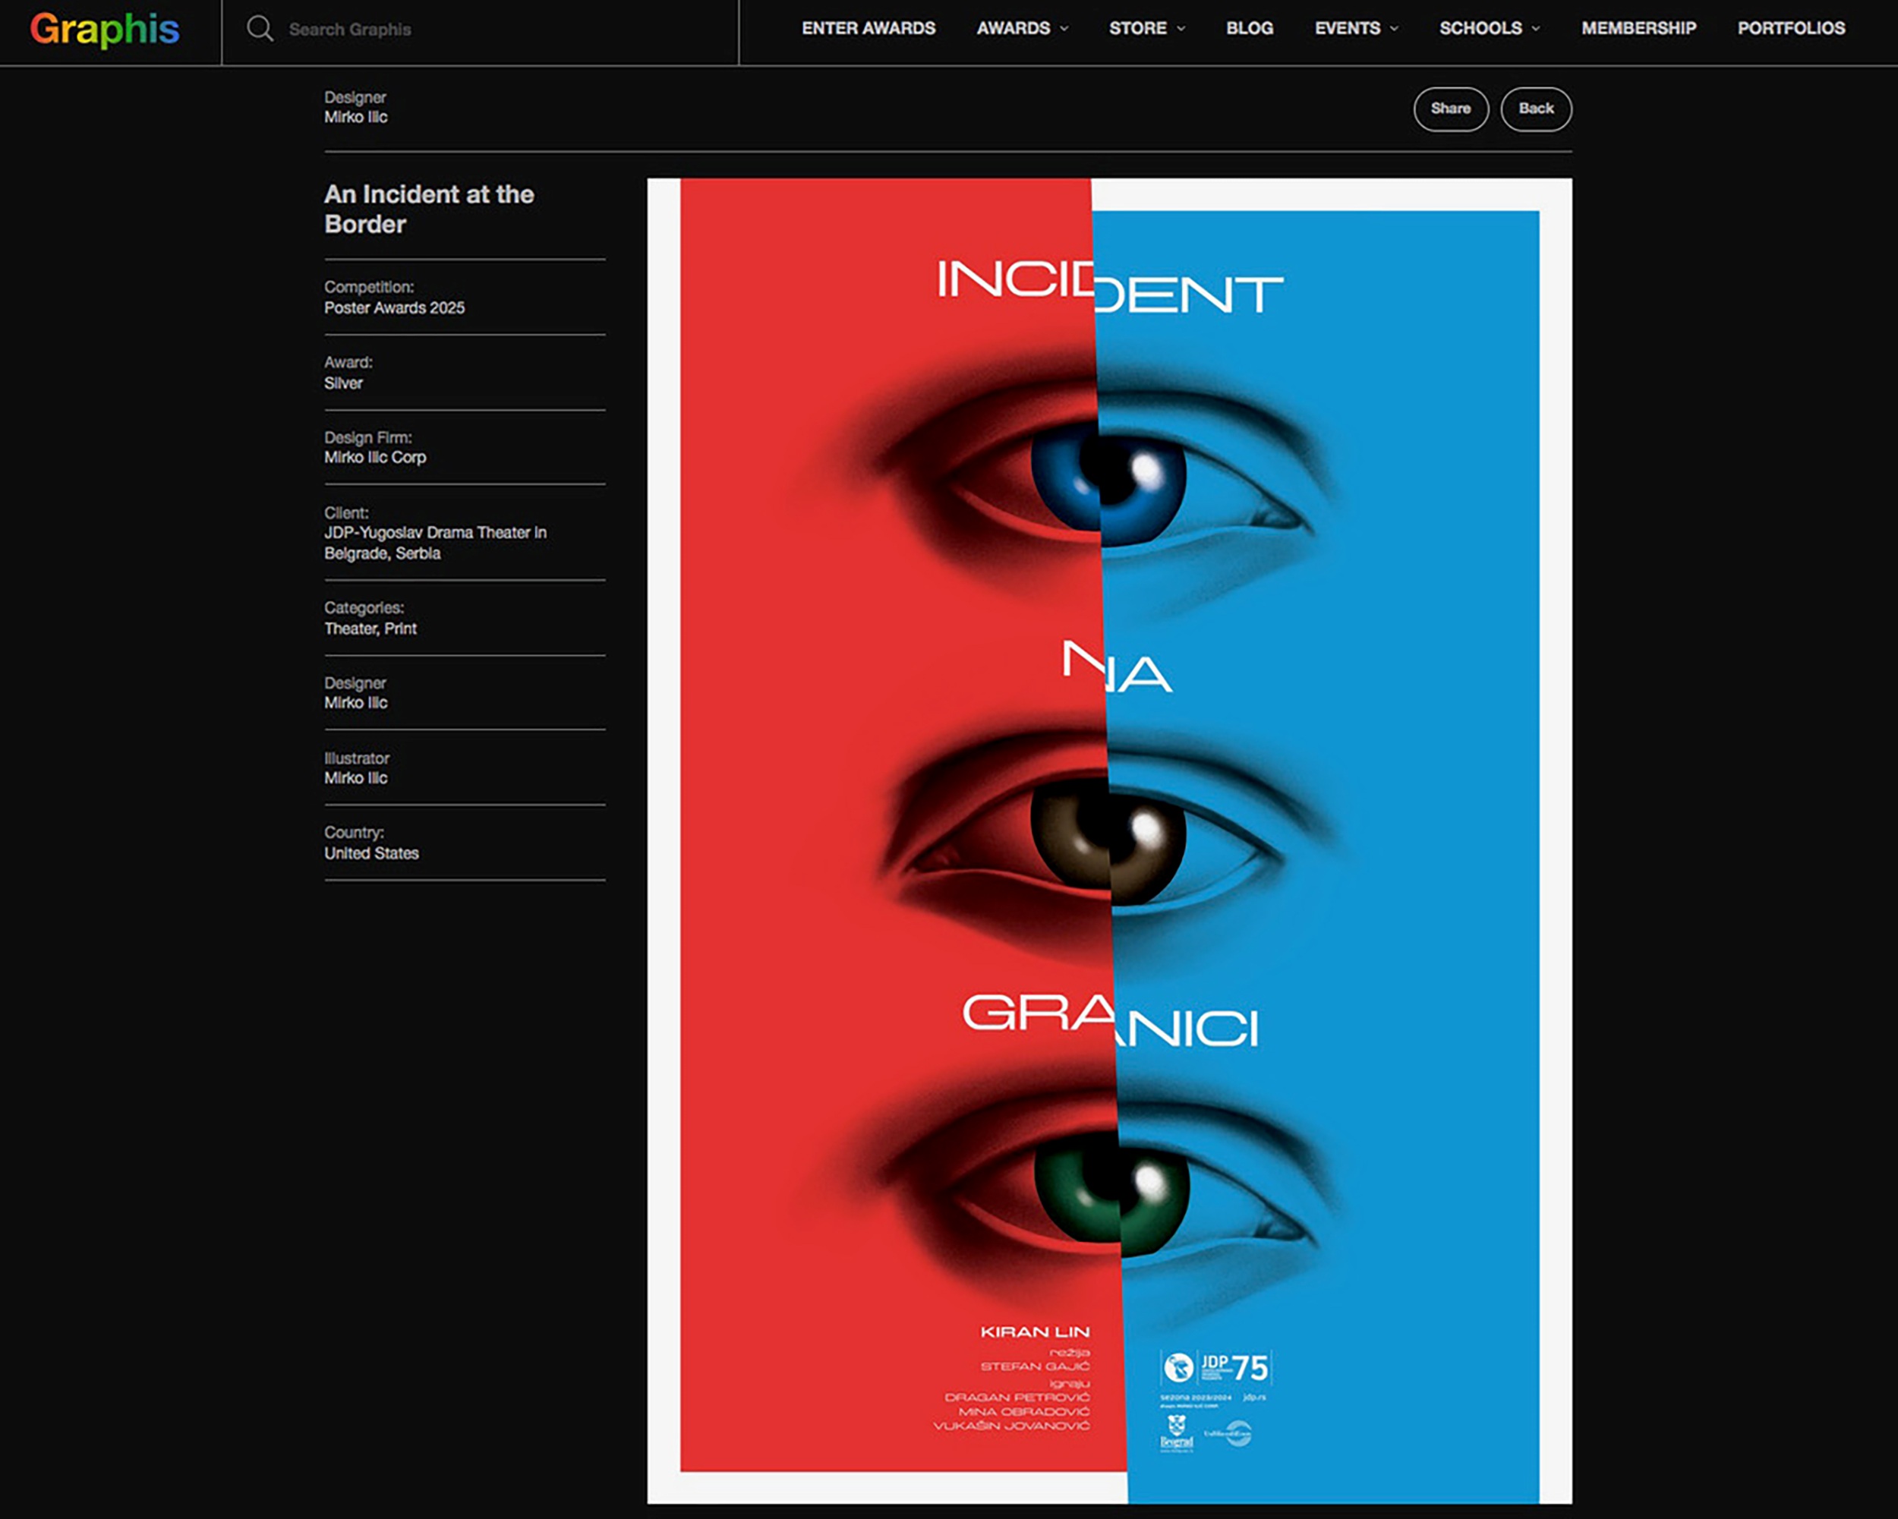1898x1519 pixels.
Task: Click the Share button
Action: coord(1451,109)
